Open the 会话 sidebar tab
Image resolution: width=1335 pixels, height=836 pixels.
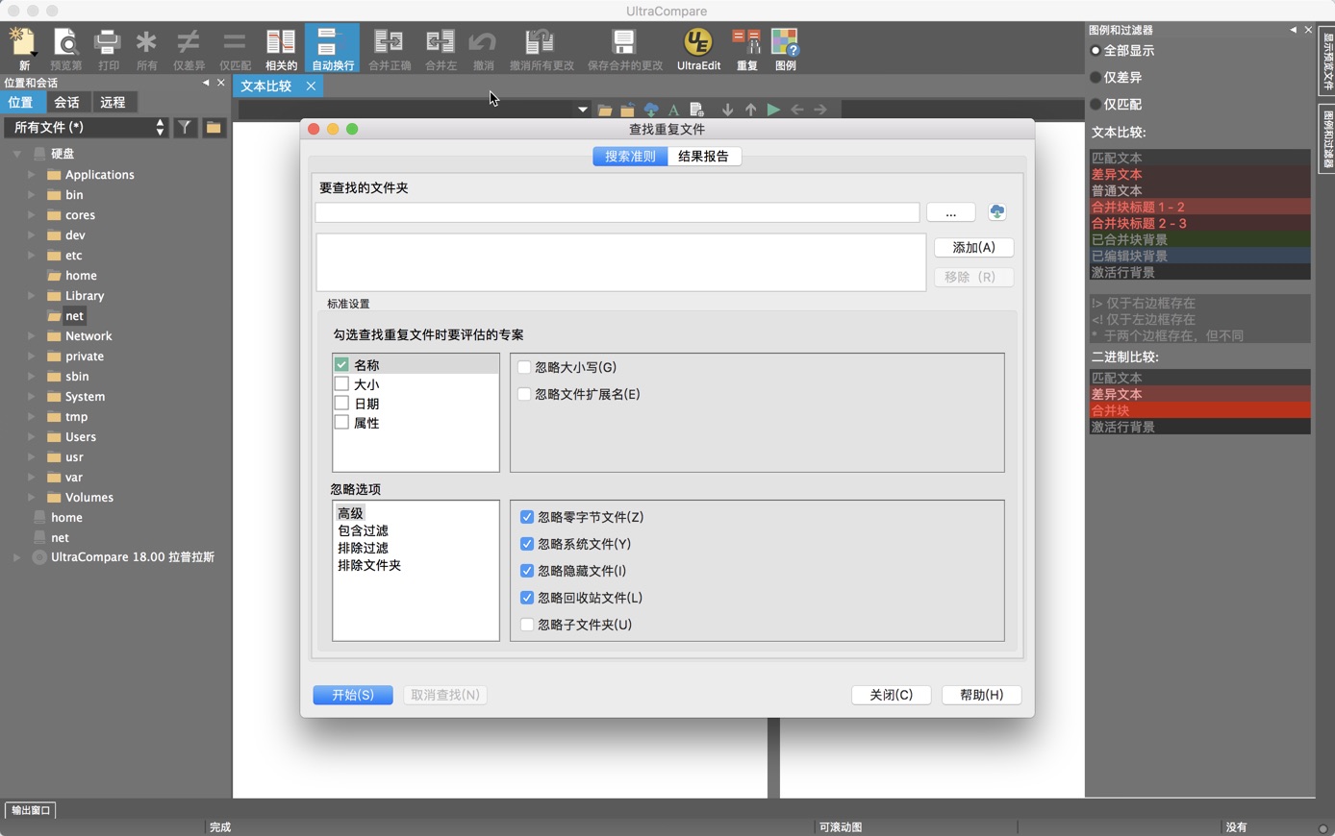[x=66, y=102]
